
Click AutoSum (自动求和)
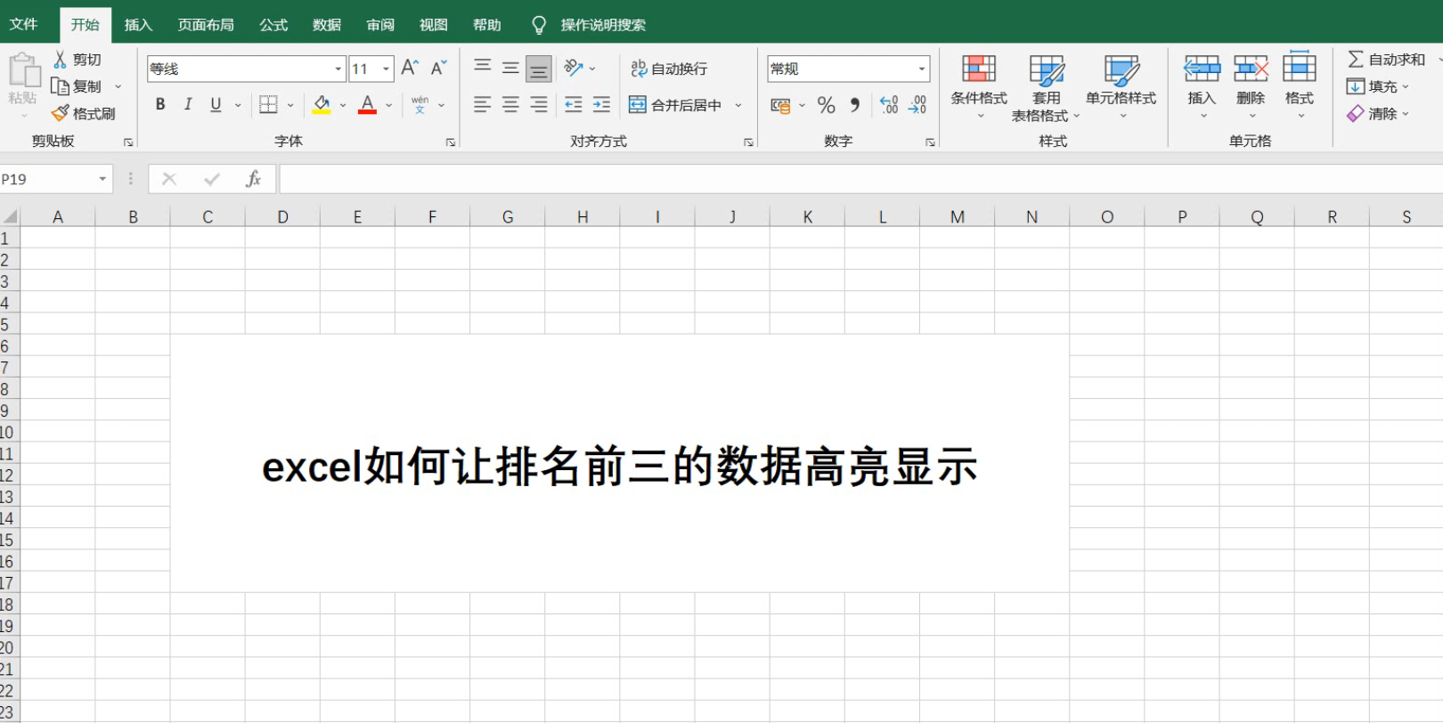[1386, 60]
